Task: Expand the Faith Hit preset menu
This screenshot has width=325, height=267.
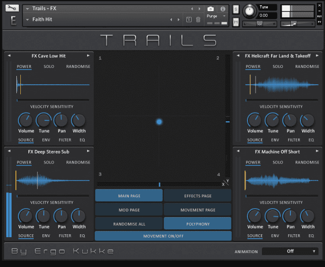Action: click(27, 20)
